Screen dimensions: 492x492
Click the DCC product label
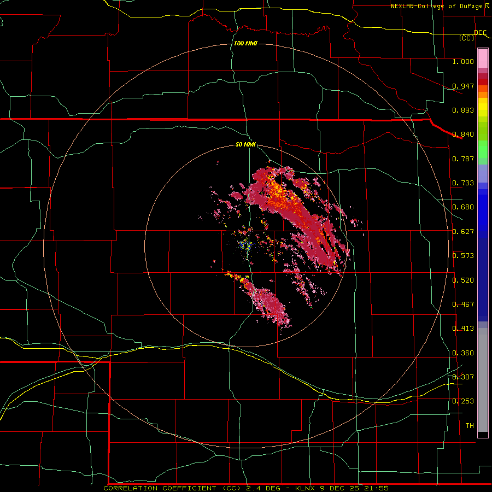tap(480, 33)
